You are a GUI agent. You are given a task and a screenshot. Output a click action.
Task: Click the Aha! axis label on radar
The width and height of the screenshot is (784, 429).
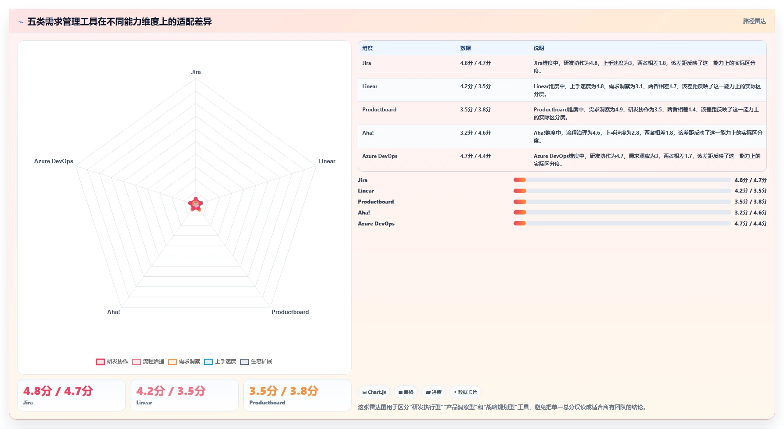[x=113, y=312]
